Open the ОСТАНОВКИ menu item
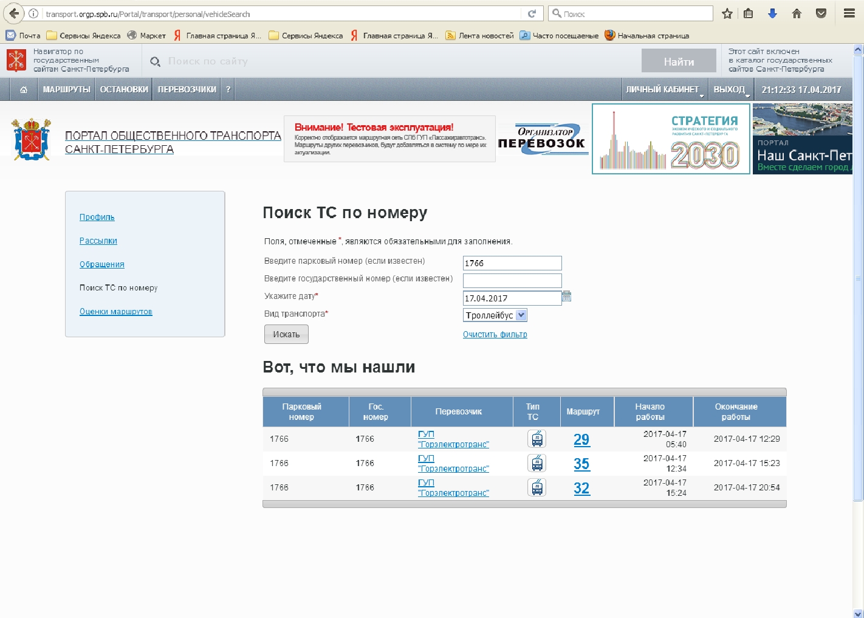Viewport: 864px width, 618px height. point(124,89)
